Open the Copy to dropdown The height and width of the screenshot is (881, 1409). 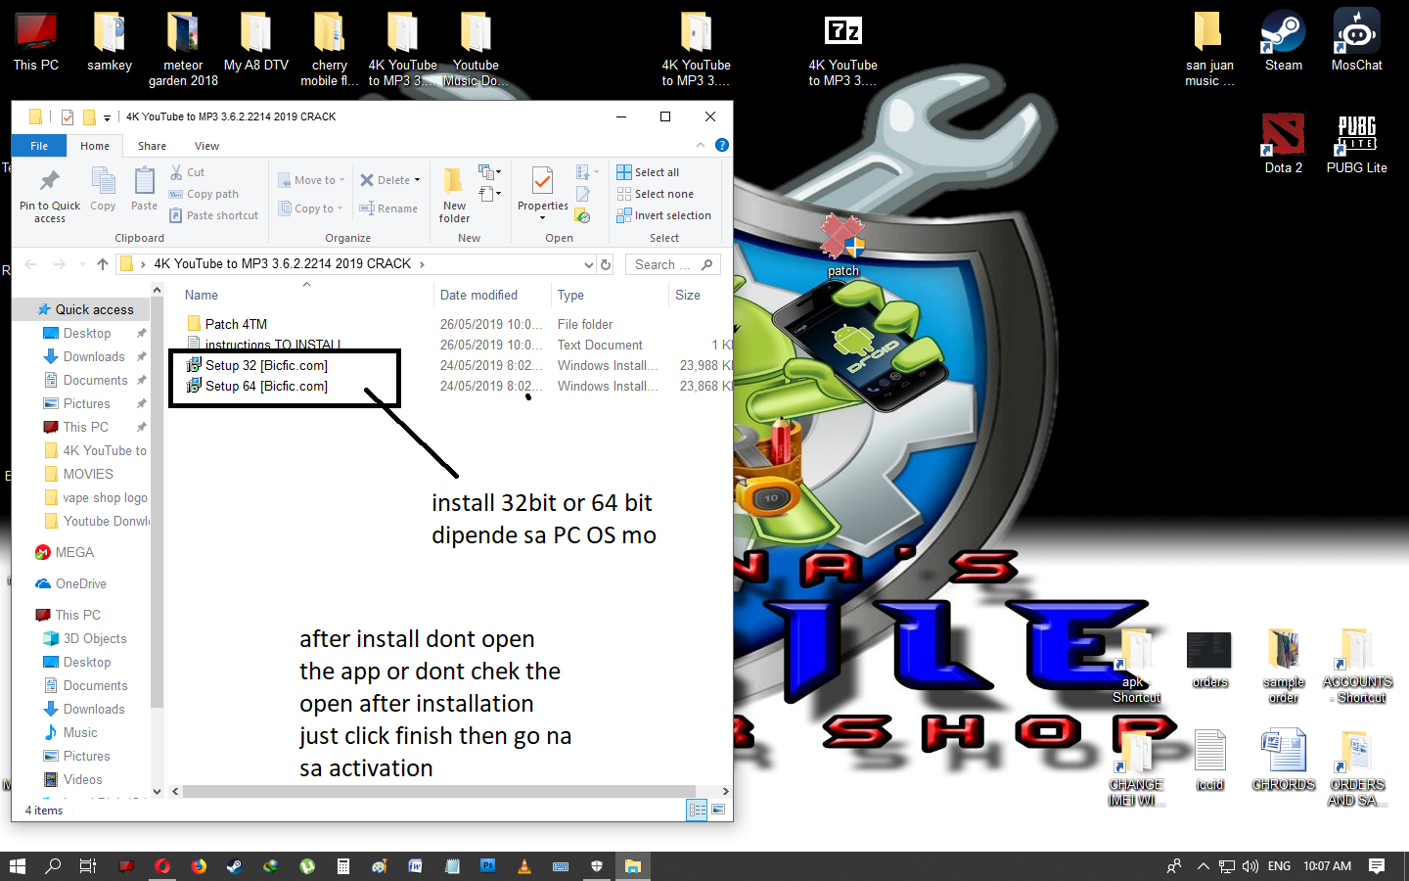(x=310, y=209)
